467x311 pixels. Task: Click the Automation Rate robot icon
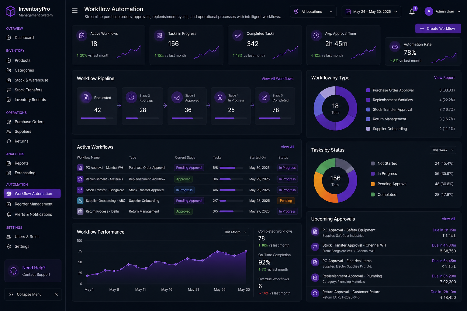coord(395,46)
